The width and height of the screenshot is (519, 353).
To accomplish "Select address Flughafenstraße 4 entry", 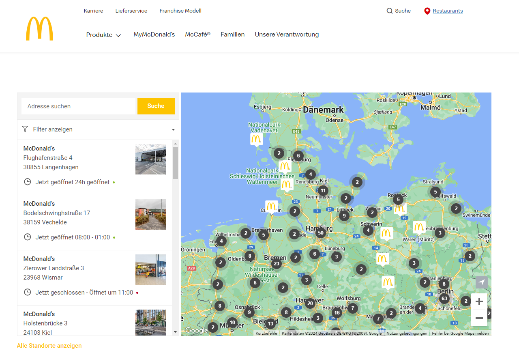I will click(x=48, y=158).
